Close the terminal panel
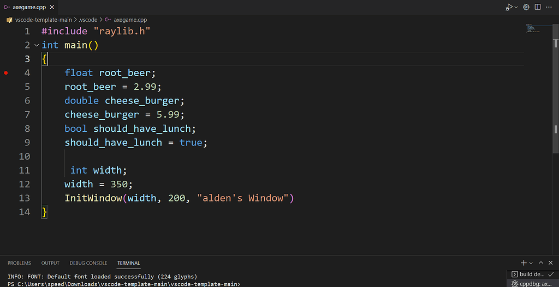559x287 pixels. coord(551,263)
